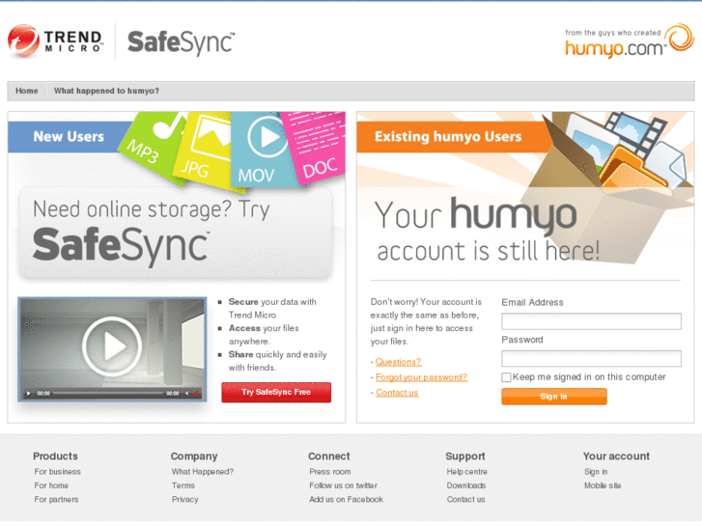Open For partners footer link

(x=56, y=500)
